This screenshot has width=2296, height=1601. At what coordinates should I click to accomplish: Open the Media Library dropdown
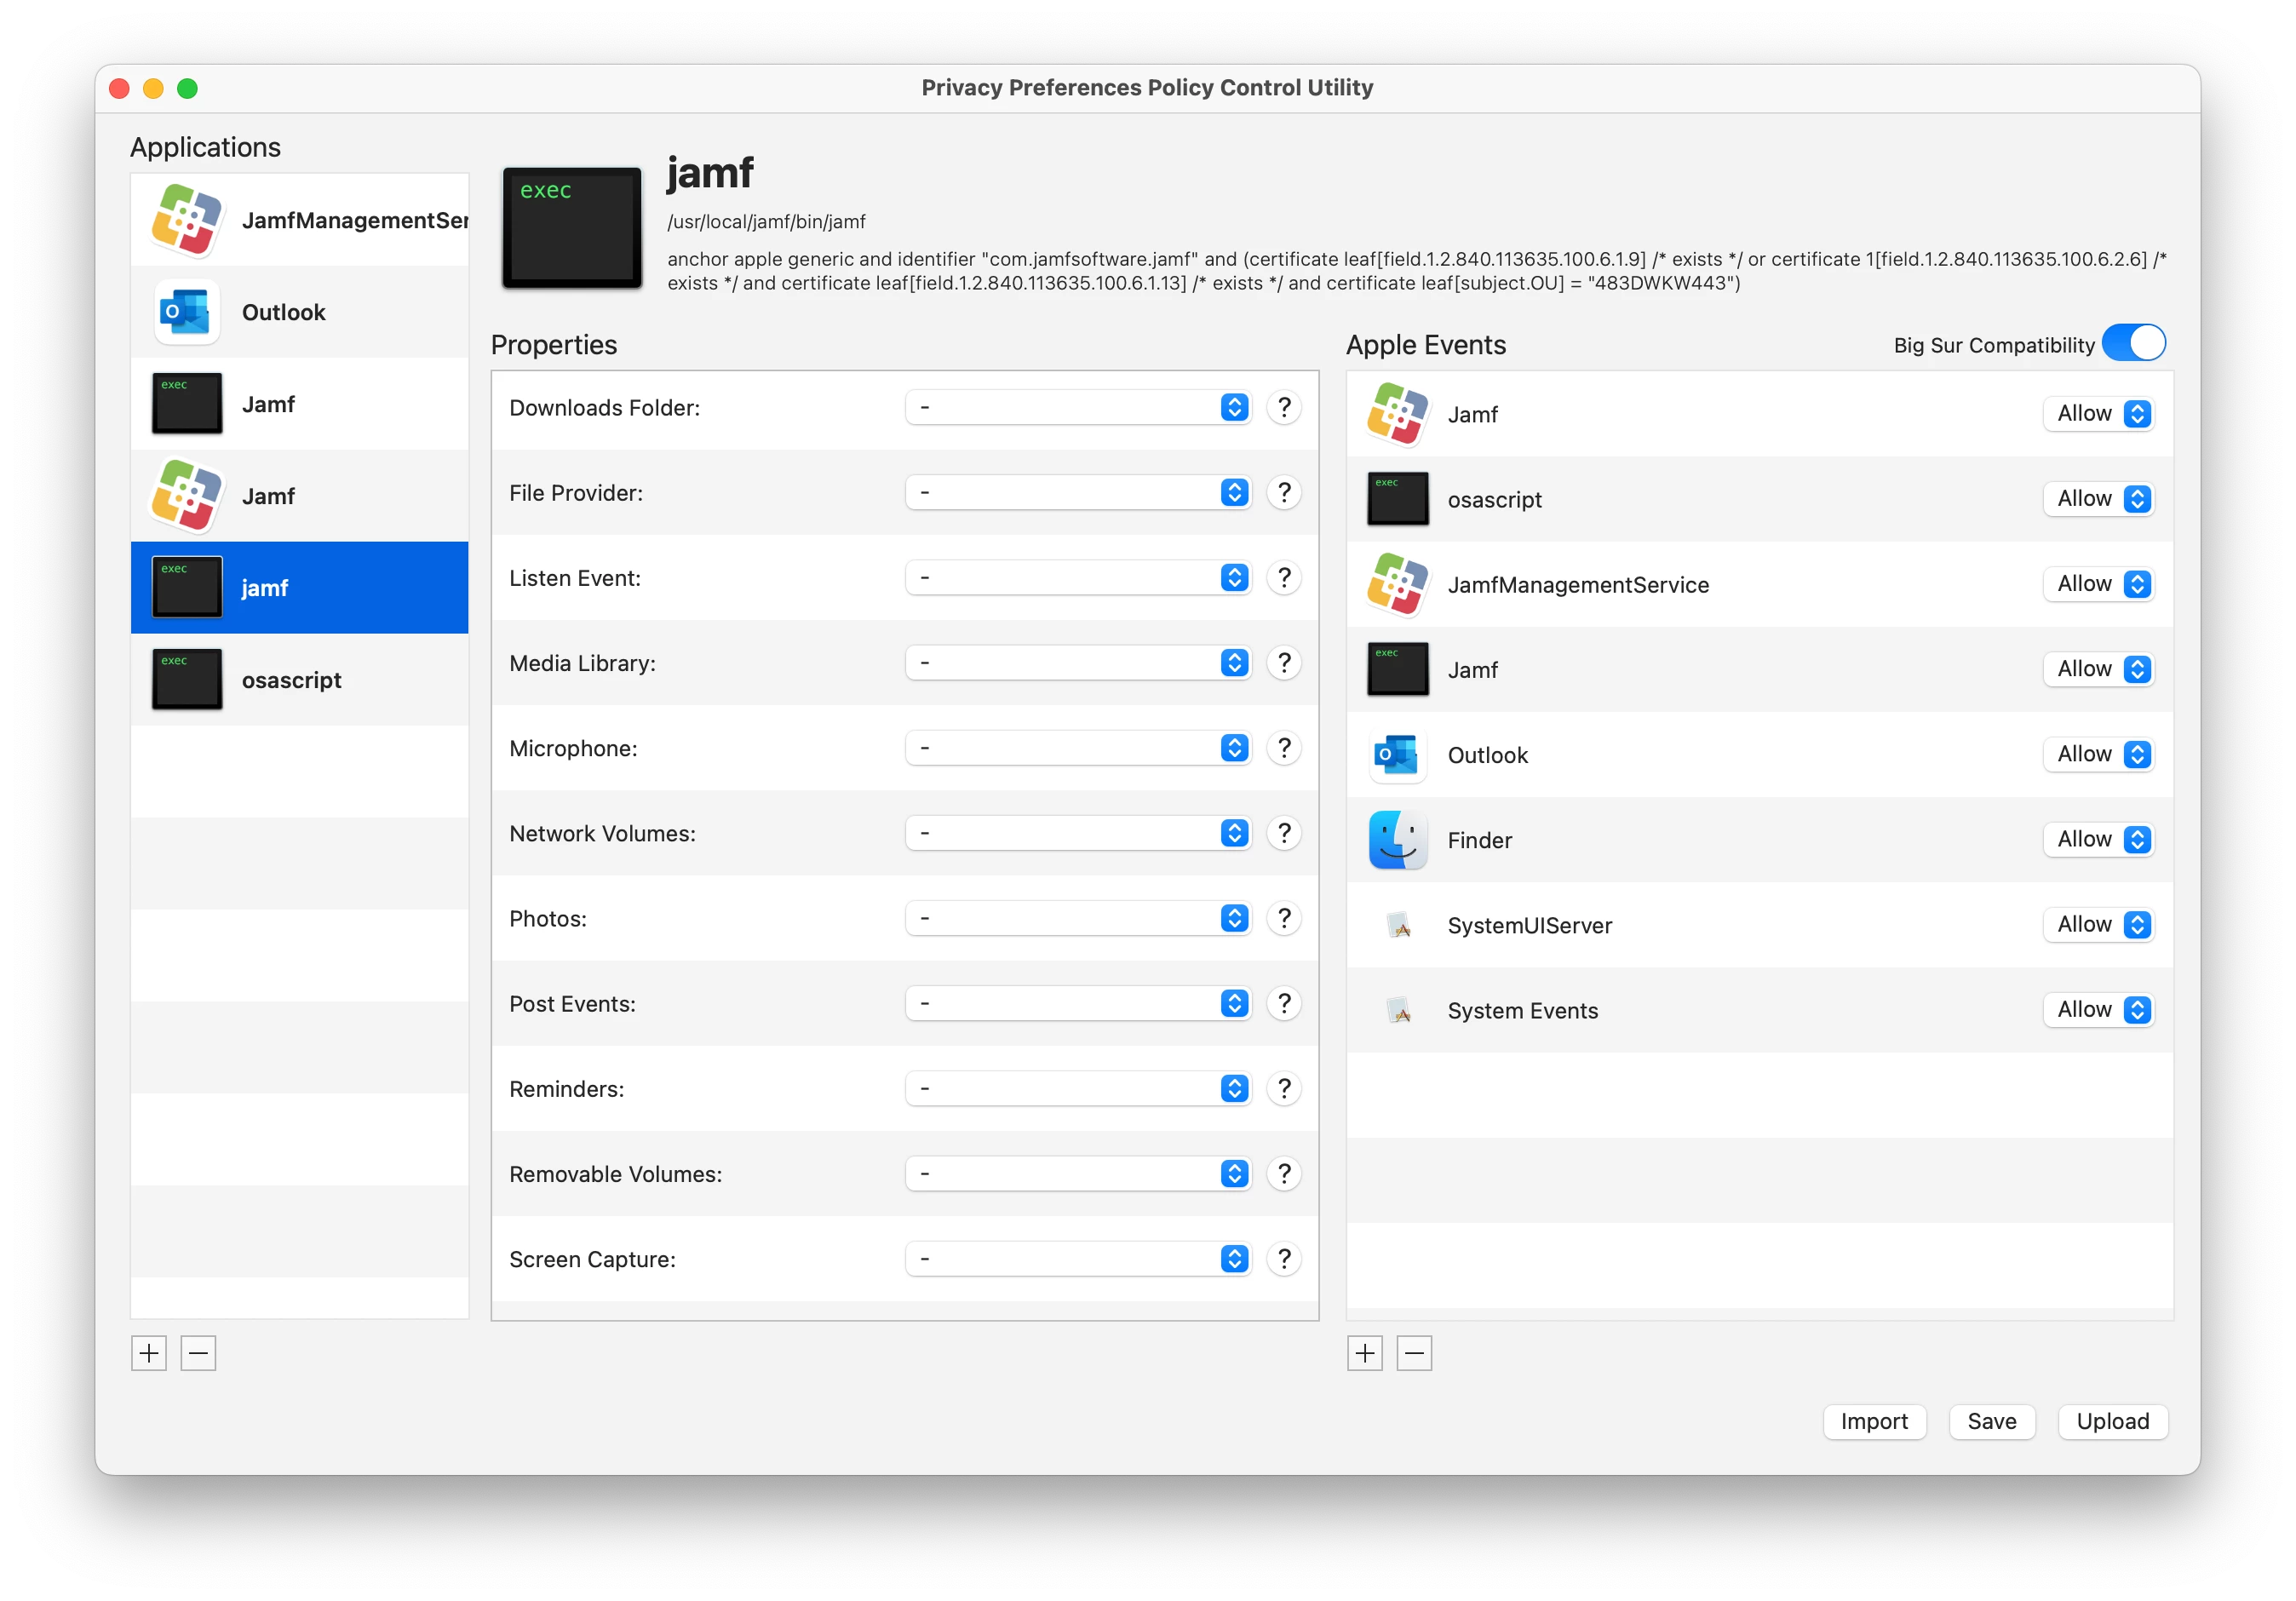click(1078, 662)
